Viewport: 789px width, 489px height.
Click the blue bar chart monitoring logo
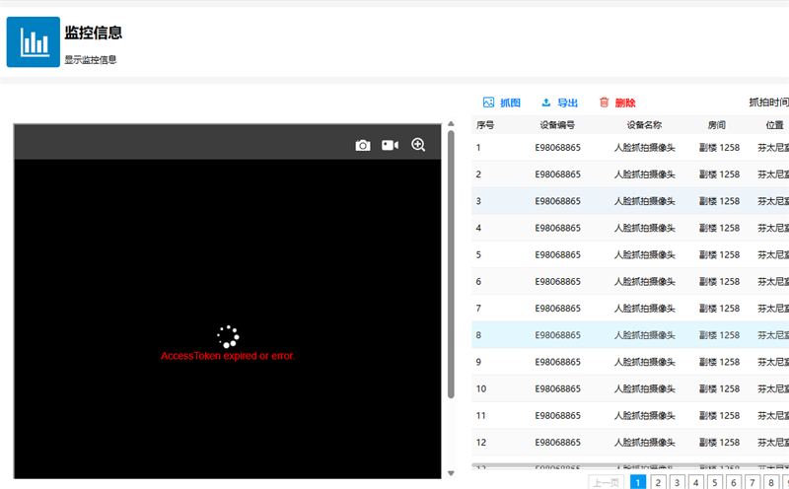(x=34, y=41)
